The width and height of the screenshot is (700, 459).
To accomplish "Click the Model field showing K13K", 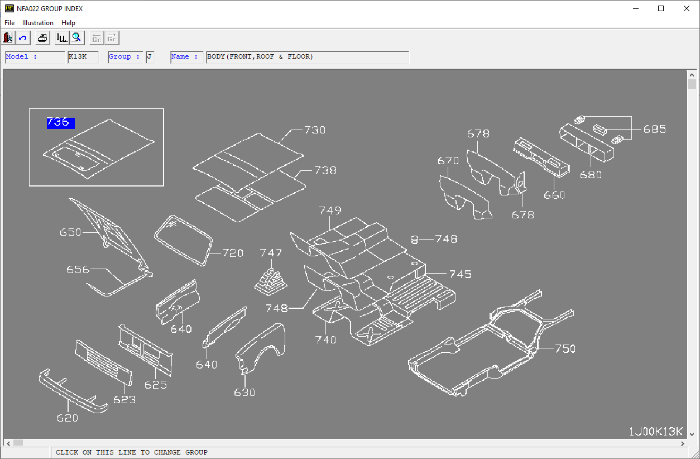I will 83,57.
